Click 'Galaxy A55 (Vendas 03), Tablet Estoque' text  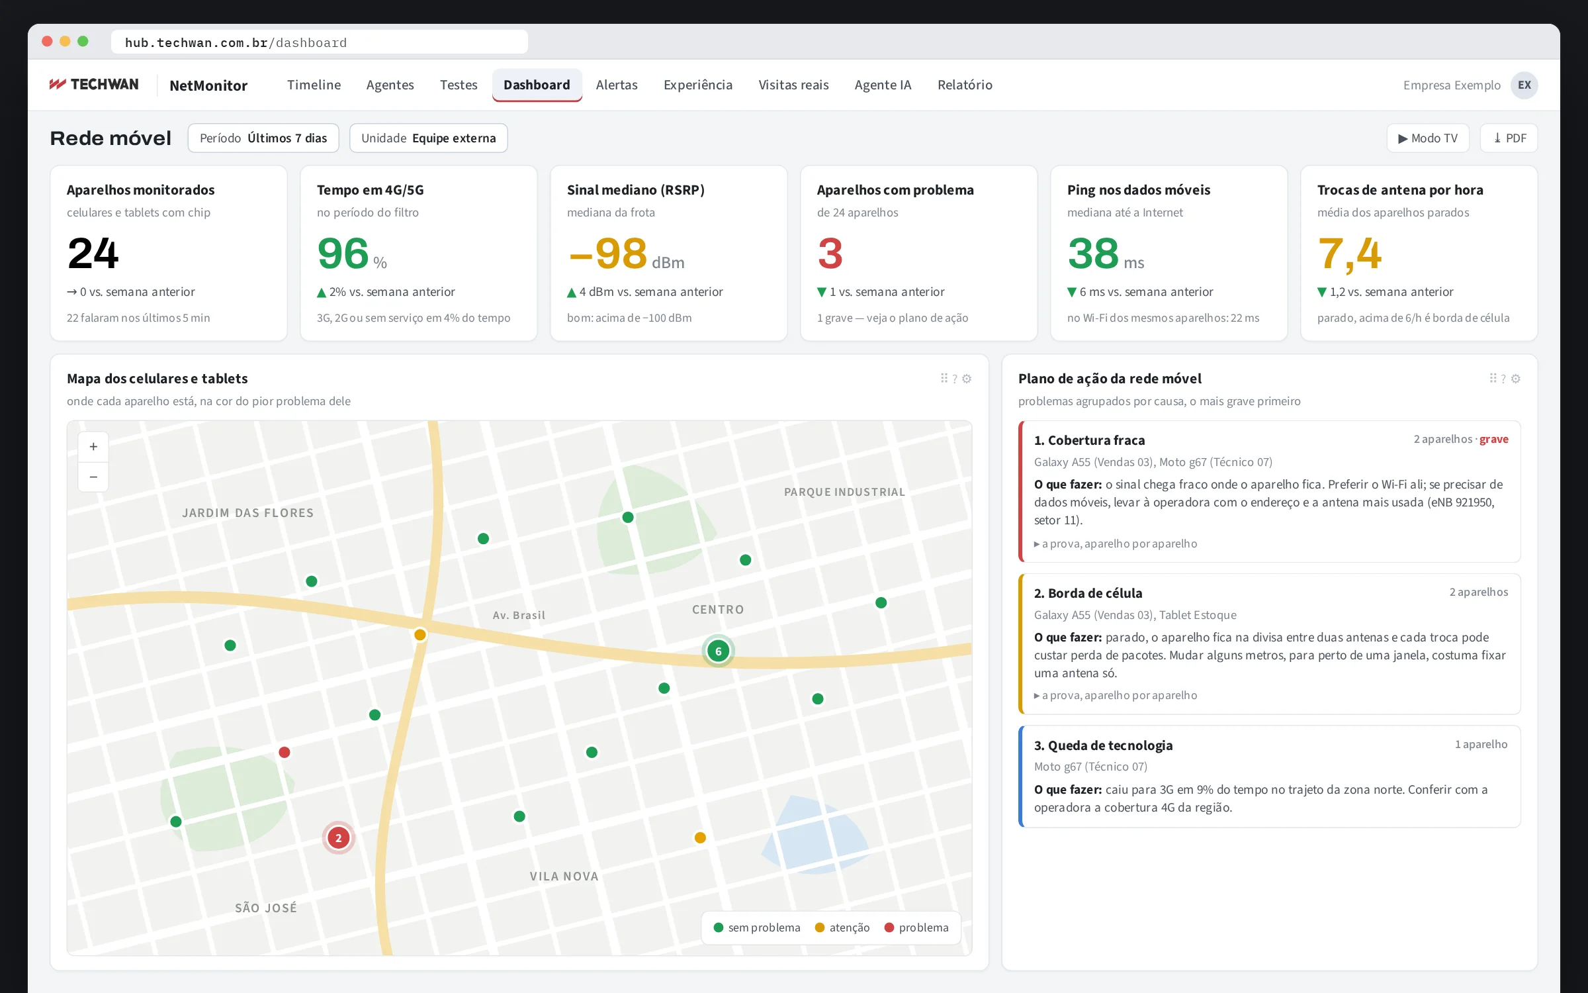tap(1135, 615)
